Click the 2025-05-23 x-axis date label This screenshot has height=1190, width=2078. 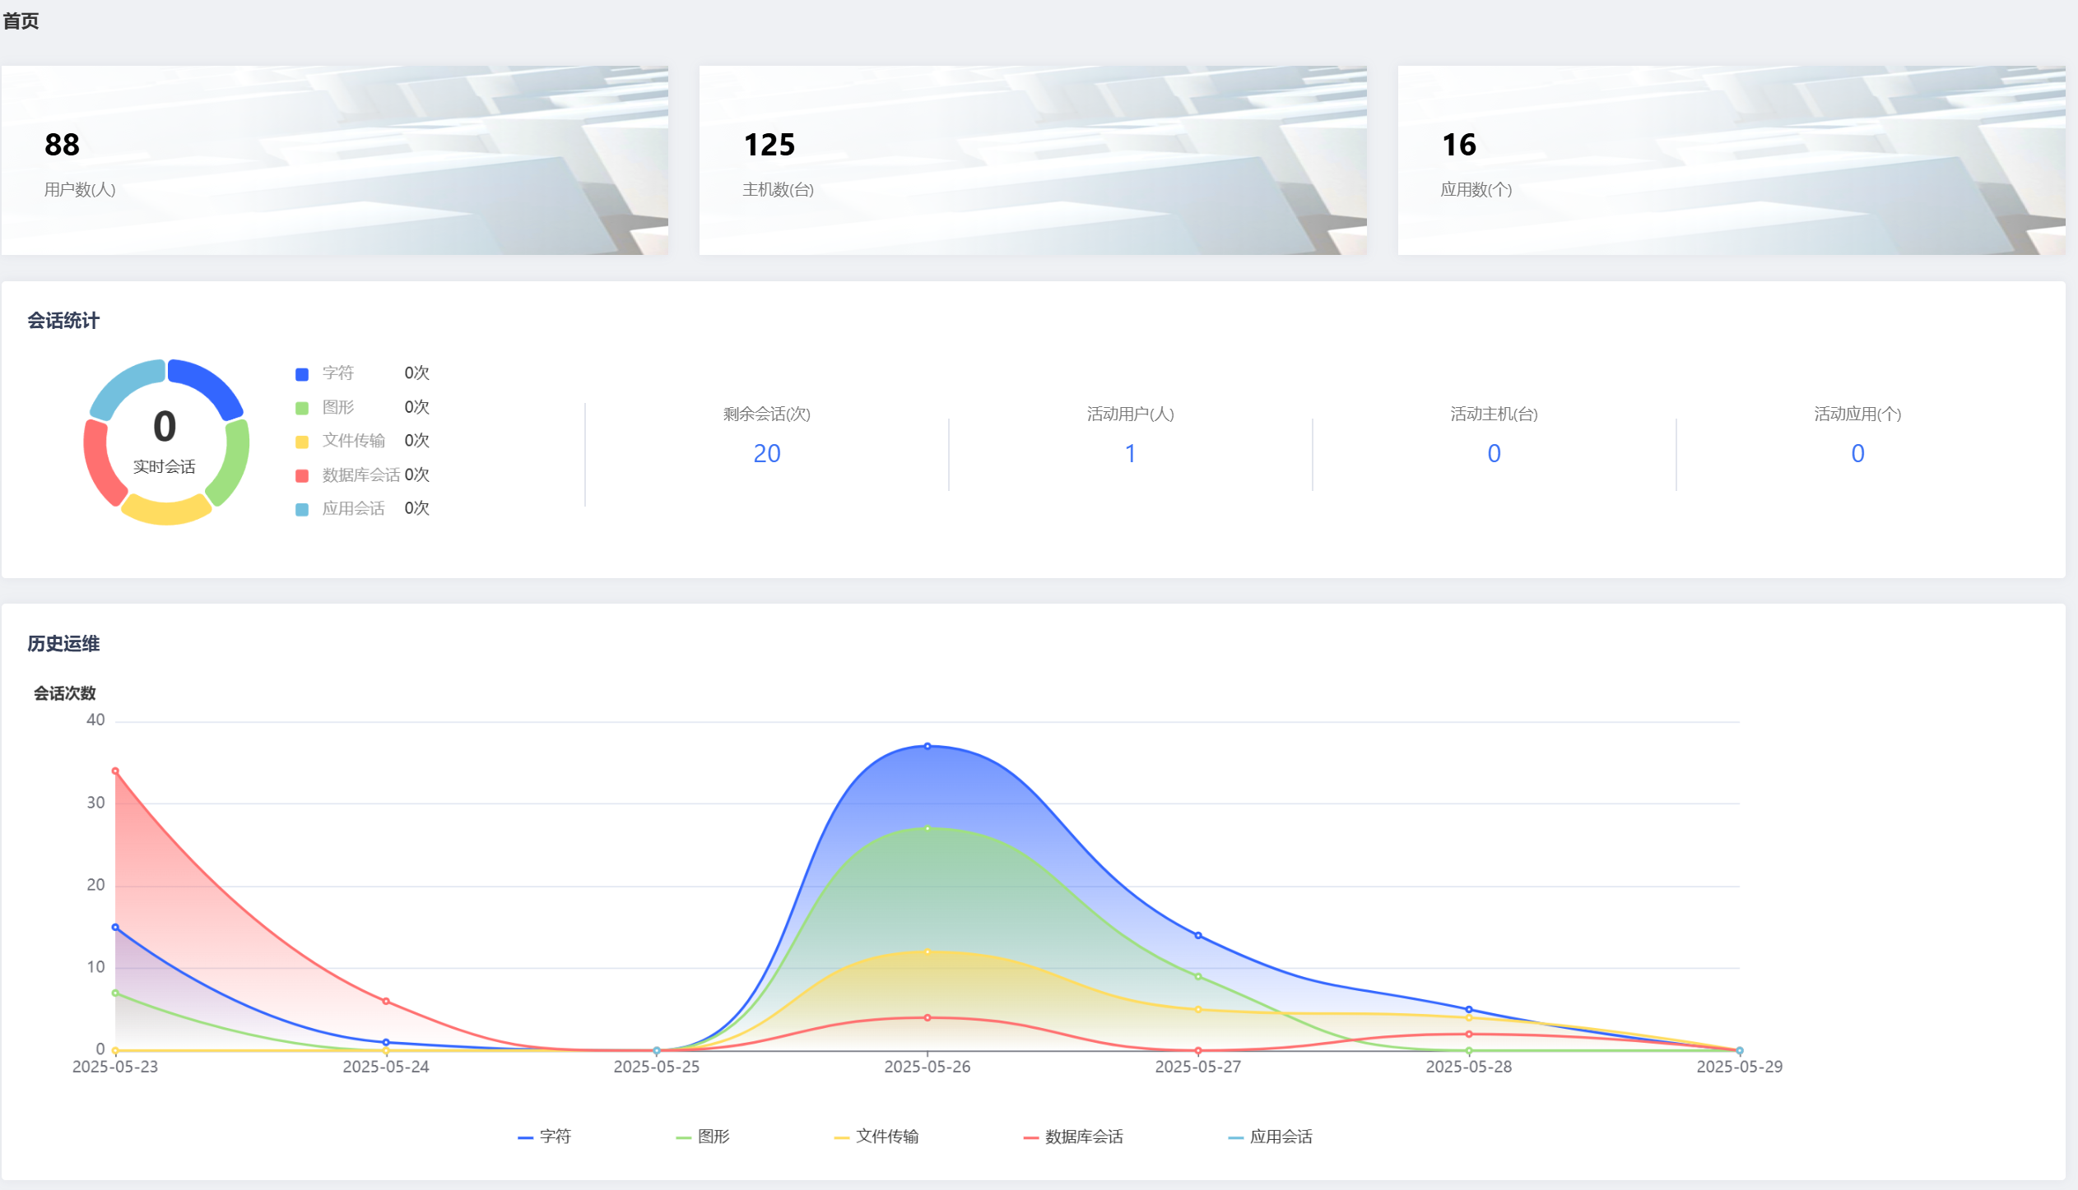click(115, 1067)
